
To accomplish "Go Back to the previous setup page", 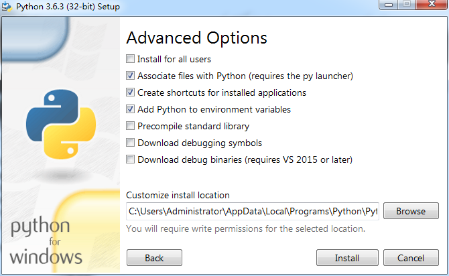I will pos(154,258).
